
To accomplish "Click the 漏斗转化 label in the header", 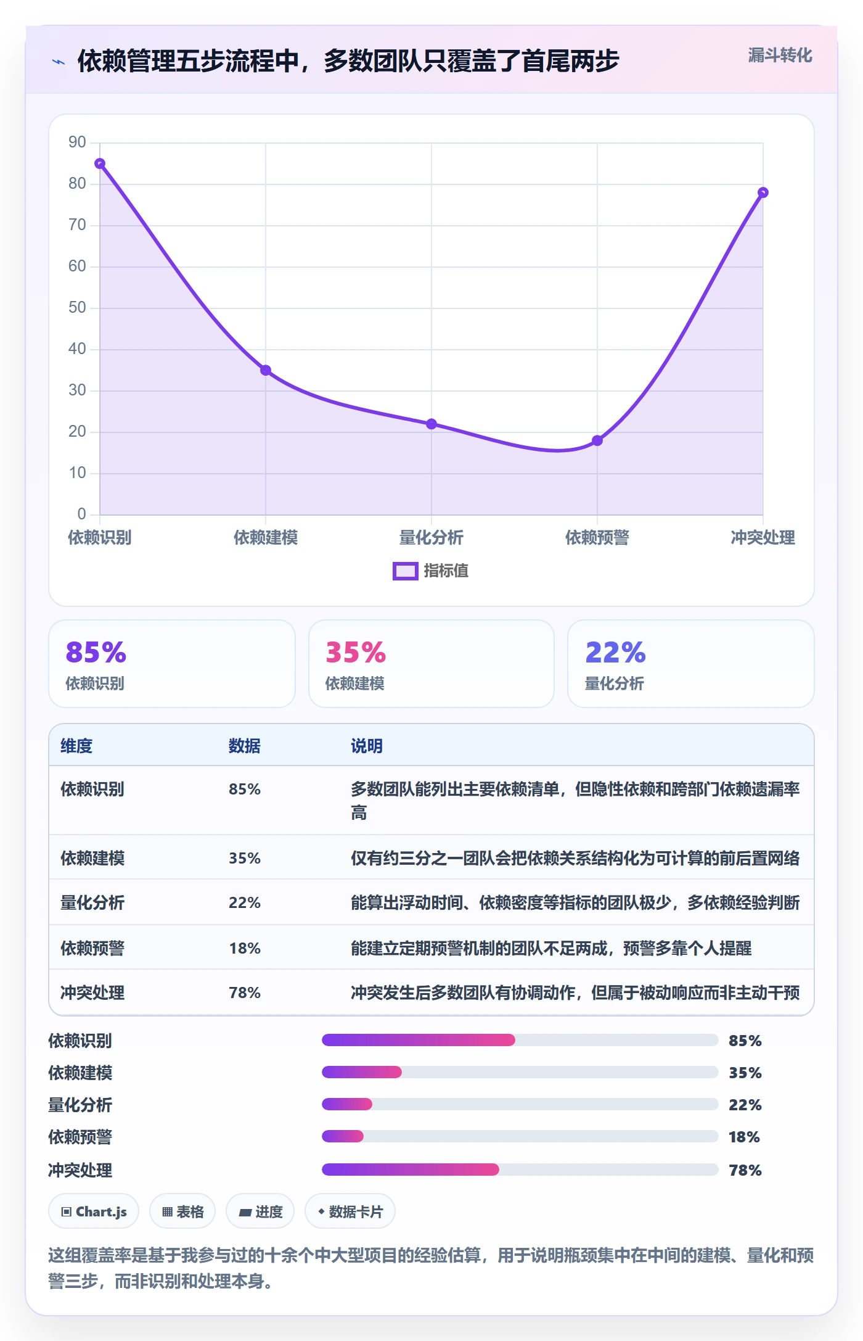I will pyautogui.click(x=780, y=56).
